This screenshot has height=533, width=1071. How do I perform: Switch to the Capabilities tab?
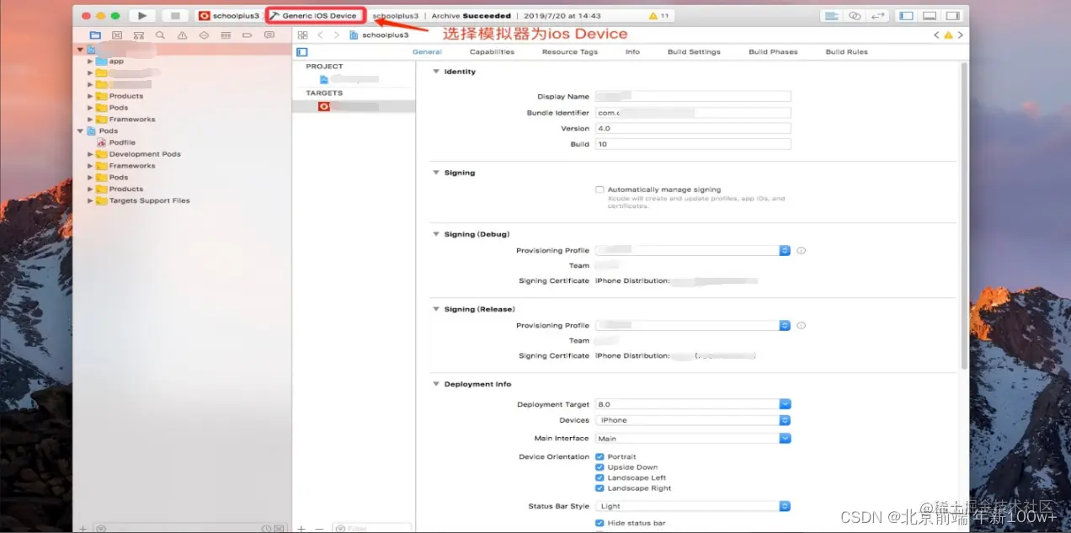[492, 52]
